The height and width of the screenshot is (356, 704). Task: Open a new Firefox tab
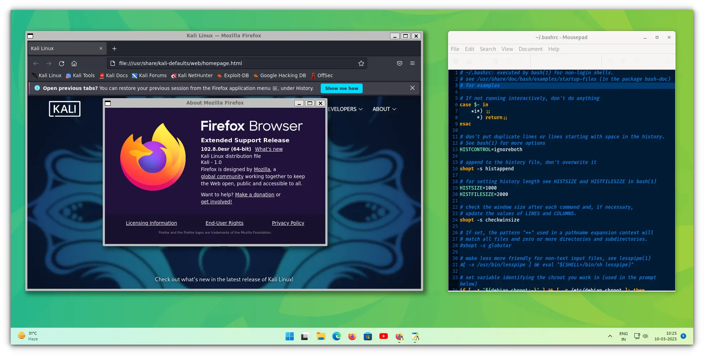click(x=114, y=48)
